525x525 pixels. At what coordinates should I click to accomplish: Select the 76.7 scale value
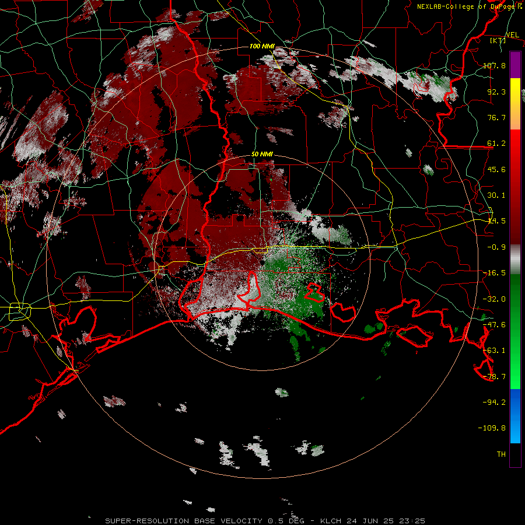click(496, 117)
